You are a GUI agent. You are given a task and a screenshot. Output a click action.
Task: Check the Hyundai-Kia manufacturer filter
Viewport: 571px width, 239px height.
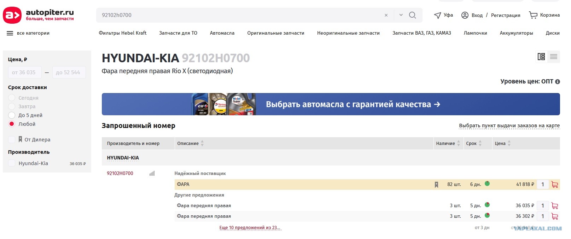(12, 163)
